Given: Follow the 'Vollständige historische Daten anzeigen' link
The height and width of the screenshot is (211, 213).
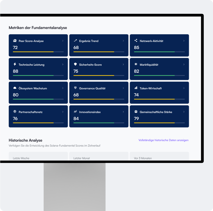Looking at the screenshot, I should coord(163,140).
